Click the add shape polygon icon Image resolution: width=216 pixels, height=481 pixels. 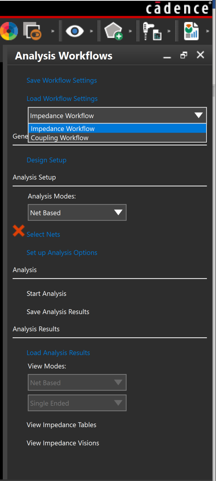click(114, 30)
